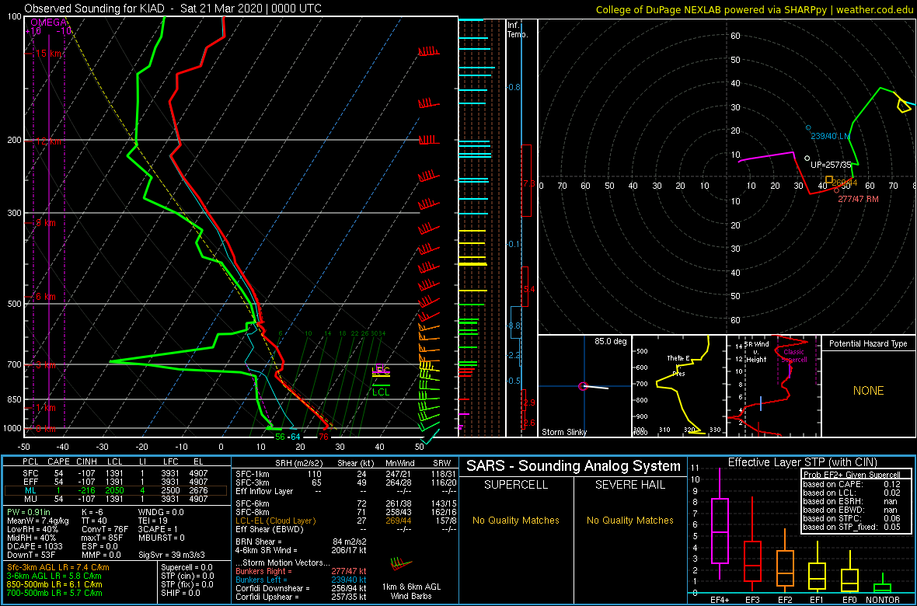
Task: Click the LCL label on the skew-T
Action: tap(381, 392)
